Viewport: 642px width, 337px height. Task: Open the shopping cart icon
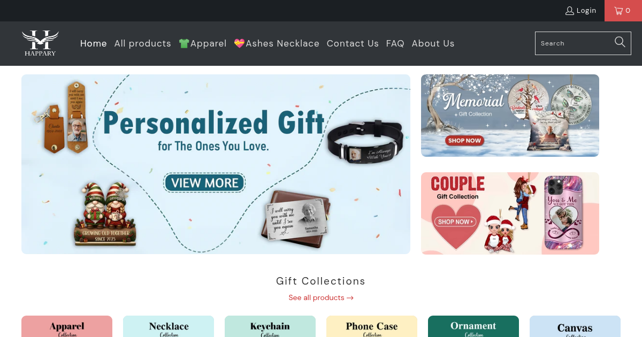click(x=618, y=11)
